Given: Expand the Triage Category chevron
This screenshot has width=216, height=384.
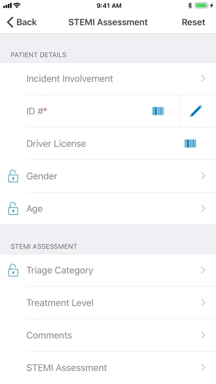Looking at the screenshot, I should tap(203, 270).
